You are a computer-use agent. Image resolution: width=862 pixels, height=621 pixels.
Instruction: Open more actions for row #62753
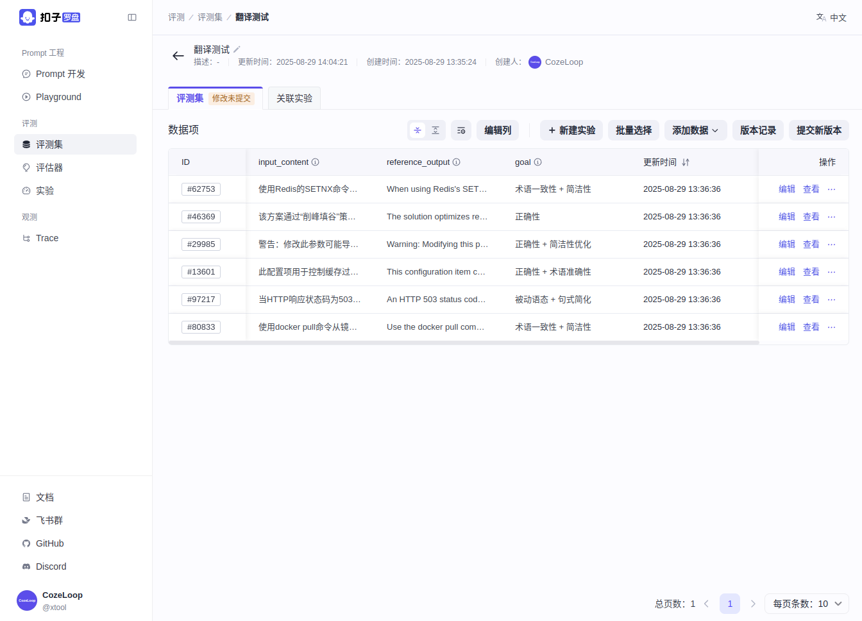coord(831,189)
